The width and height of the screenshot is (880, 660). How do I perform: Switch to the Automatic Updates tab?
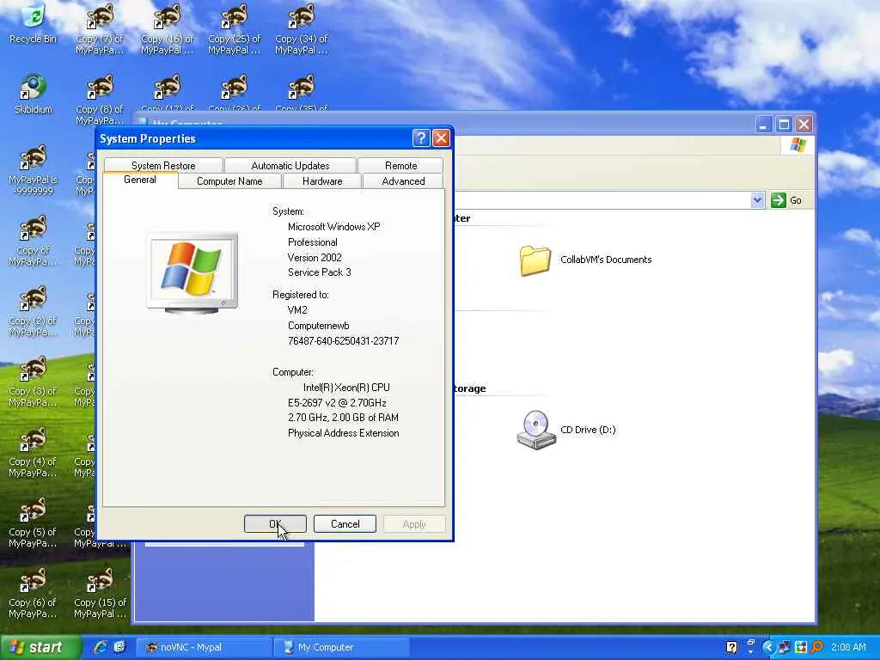[290, 166]
